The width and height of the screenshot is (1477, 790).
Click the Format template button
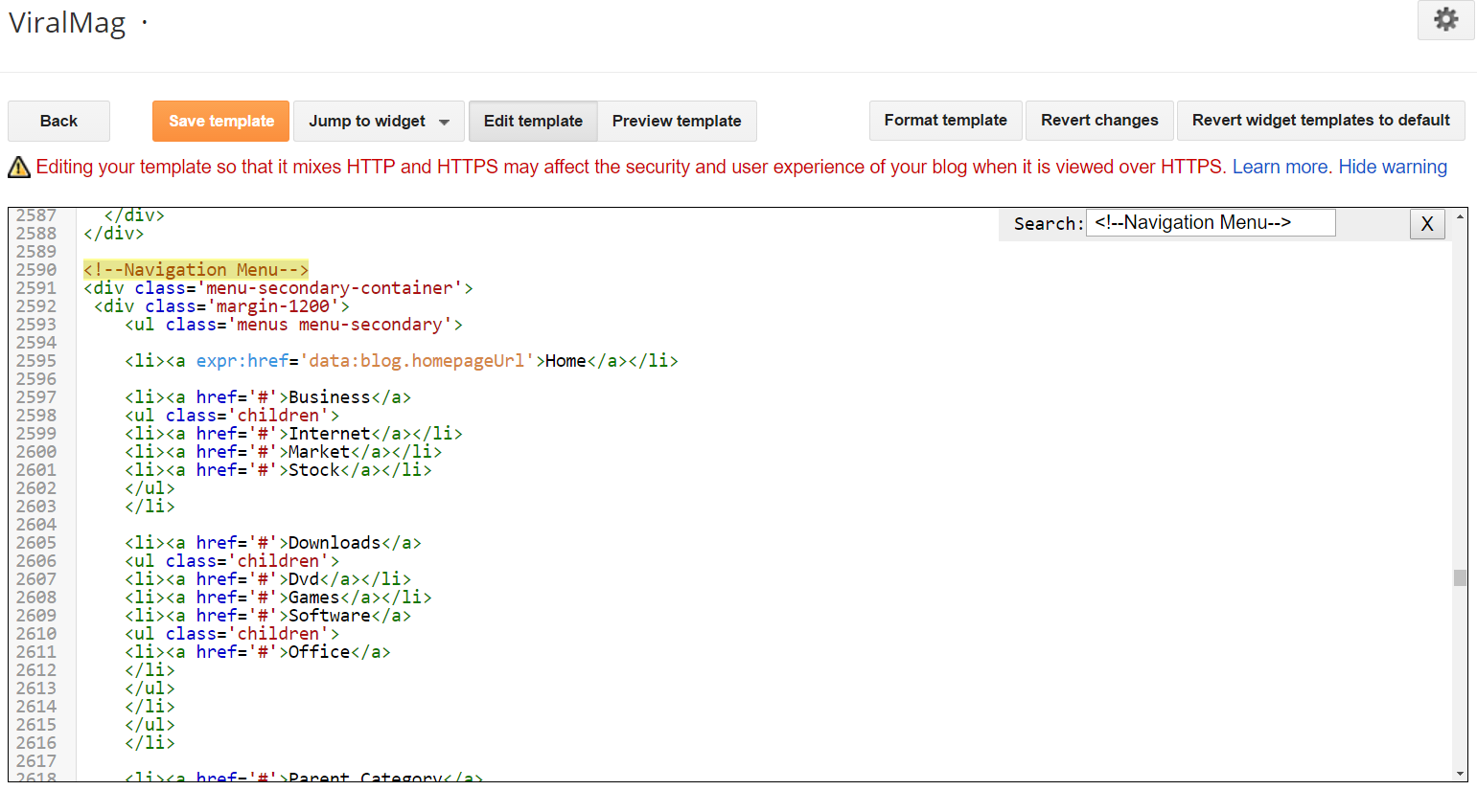945,121
